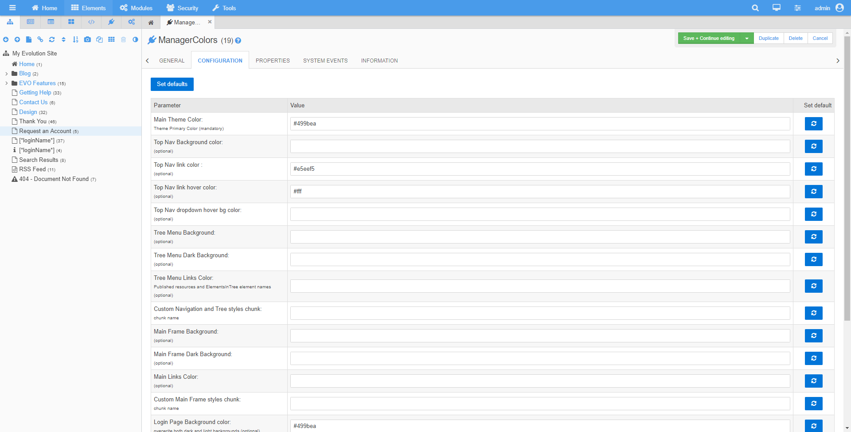Switch to the PROPERTIES tab
Screen dimensions: 851x432
pyautogui.click(x=273, y=60)
